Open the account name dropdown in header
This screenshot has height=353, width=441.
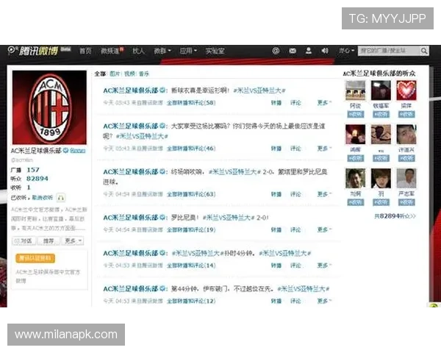point(346,51)
